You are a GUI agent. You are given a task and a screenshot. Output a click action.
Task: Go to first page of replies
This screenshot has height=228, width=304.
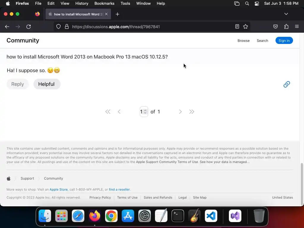pos(108,112)
